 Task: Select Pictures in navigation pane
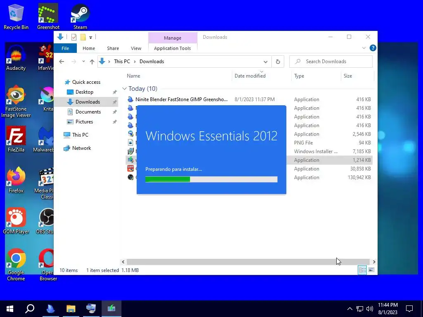(x=84, y=122)
